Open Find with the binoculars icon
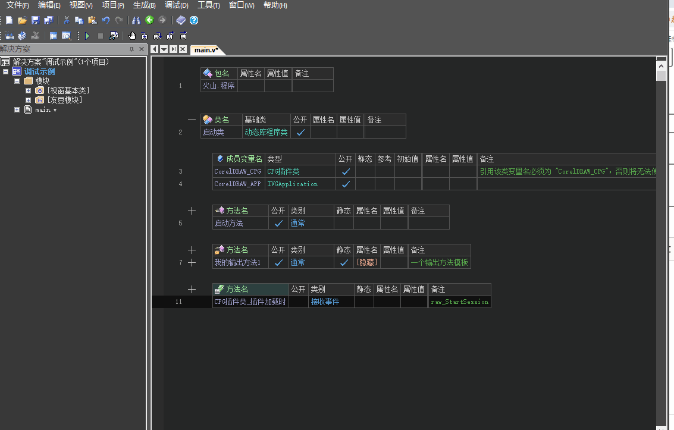The width and height of the screenshot is (674, 430). [136, 20]
